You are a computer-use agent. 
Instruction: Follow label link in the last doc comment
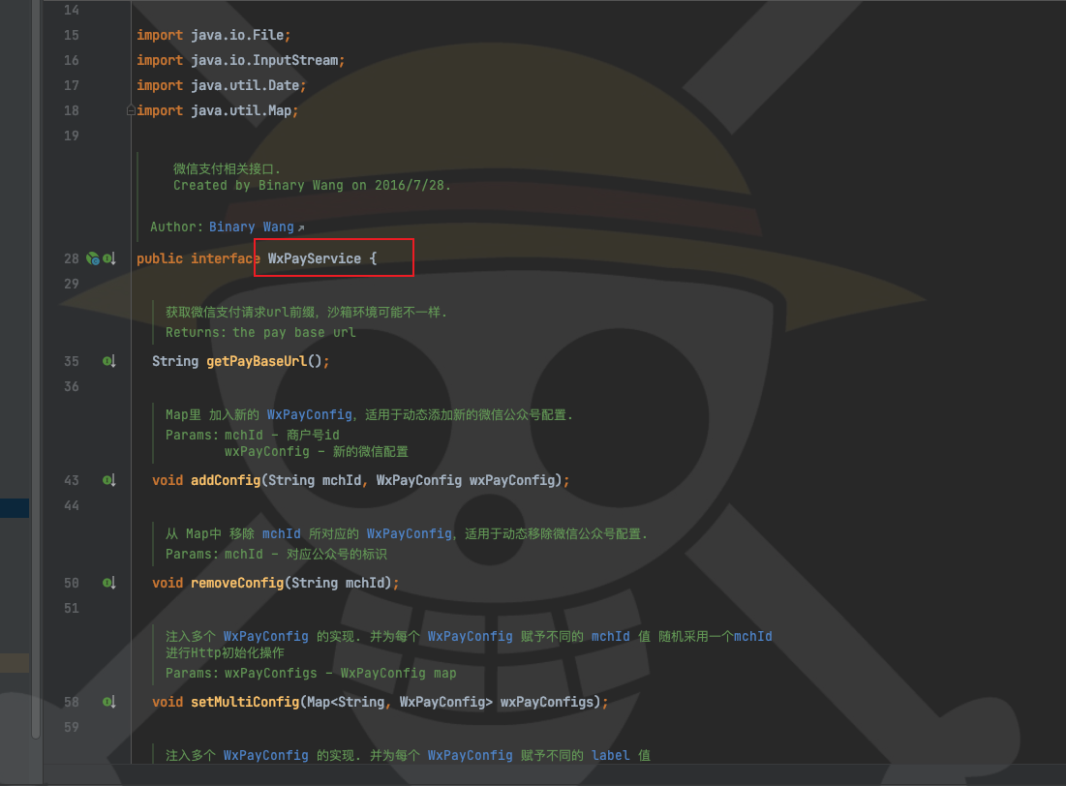coord(611,755)
